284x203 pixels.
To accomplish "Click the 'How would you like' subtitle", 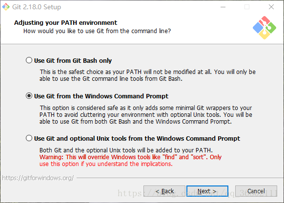I will (x=97, y=31).
